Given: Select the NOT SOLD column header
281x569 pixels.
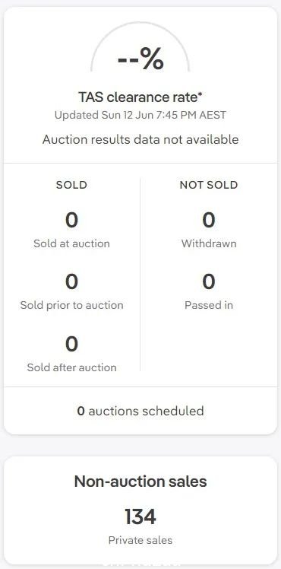Looking at the screenshot, I should tap(209, 185).
